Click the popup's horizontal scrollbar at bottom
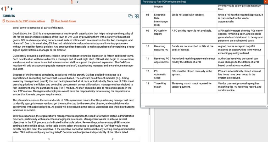 tap(202, 106)
